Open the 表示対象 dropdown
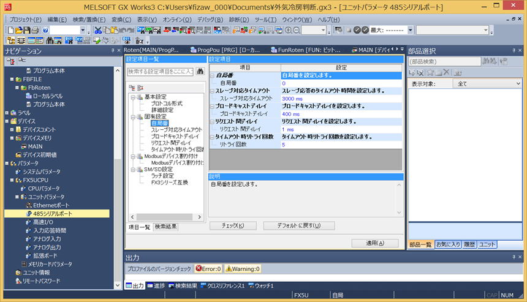 coord(487,84)
